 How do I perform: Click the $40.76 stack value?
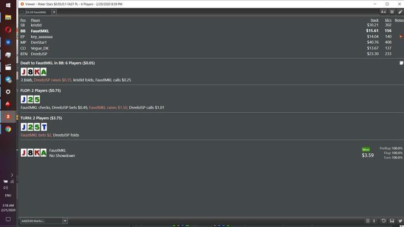[x=373, y=42]
